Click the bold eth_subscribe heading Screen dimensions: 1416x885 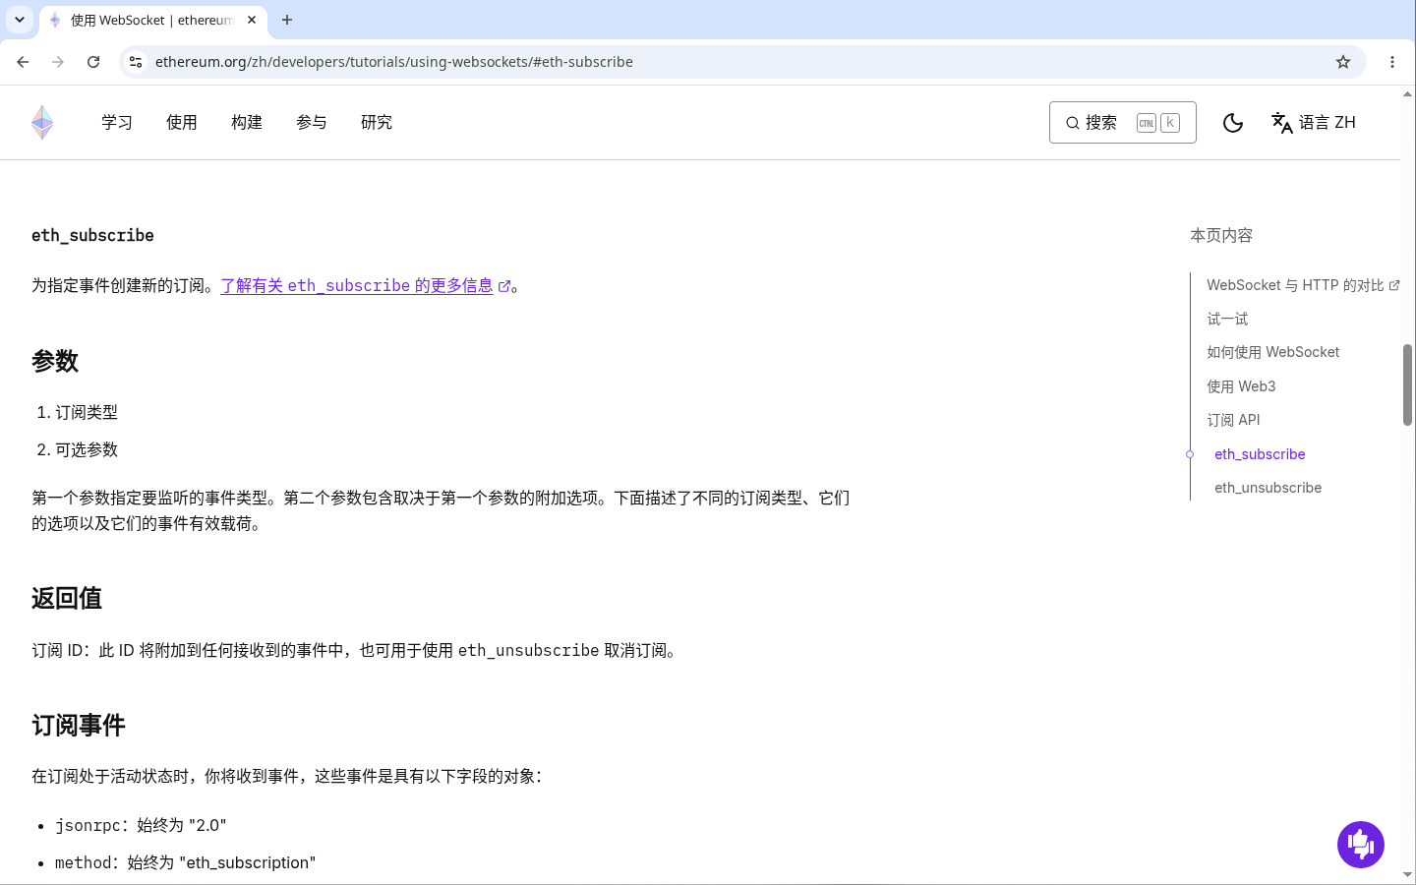click(92, 236)
